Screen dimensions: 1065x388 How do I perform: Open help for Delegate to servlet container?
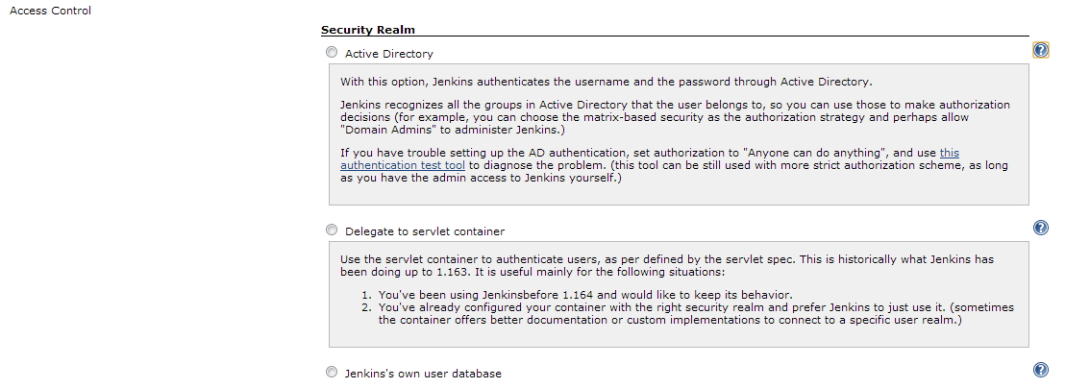[1040, 228]
